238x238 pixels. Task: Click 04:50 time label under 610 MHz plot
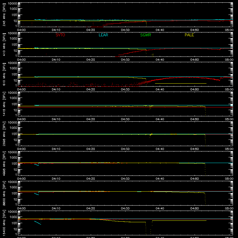195,90
